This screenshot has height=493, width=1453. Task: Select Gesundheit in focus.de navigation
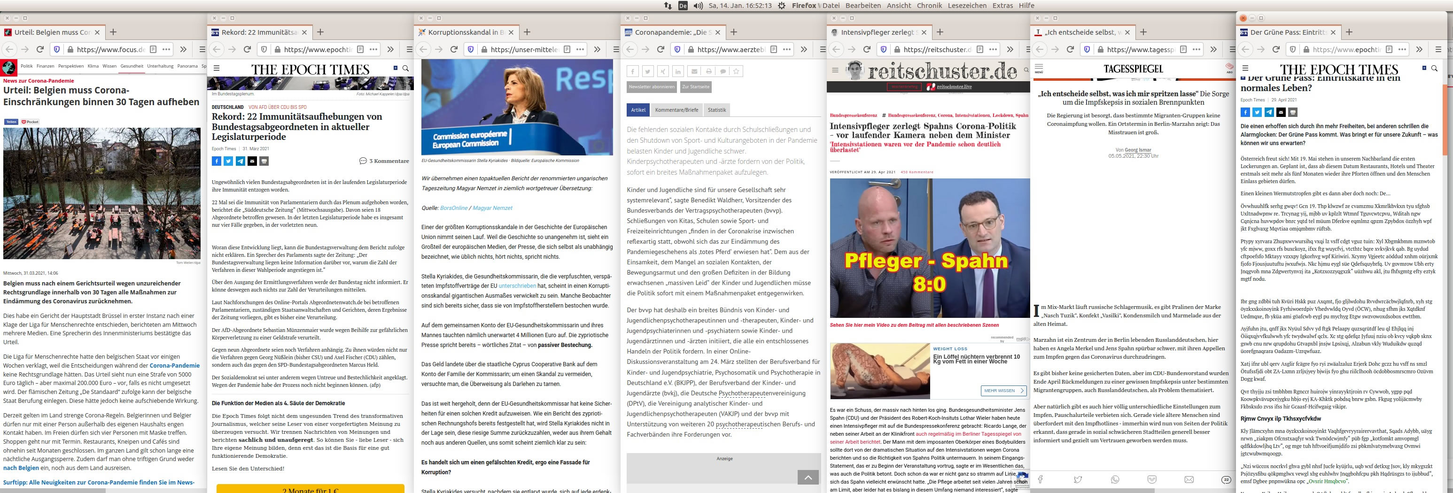pyautogui.click(x=132, y=66)
